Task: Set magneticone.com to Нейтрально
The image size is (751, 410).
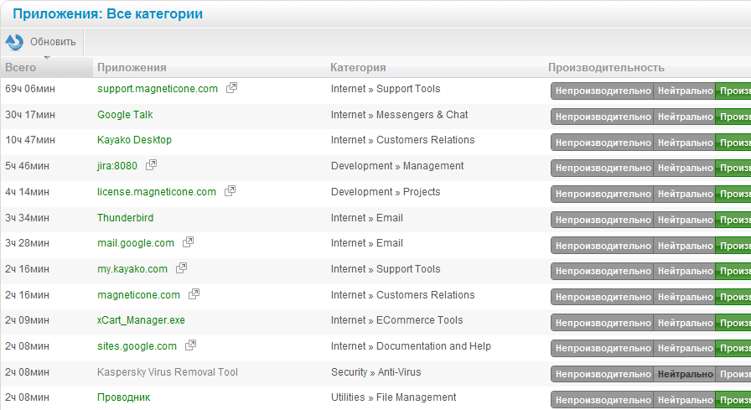Action: (x=685, y=297)
